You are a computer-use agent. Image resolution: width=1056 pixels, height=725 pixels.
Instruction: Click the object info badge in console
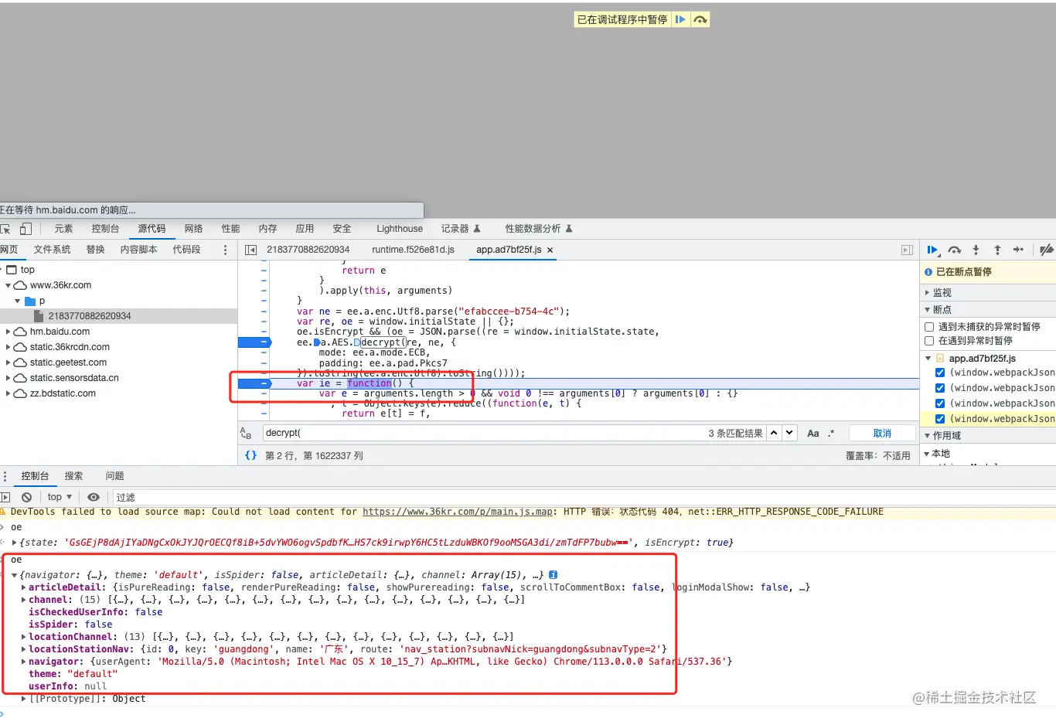pos(553,575)
